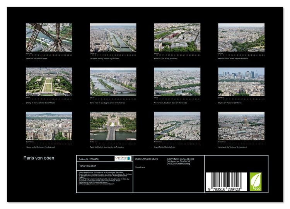Click 'Artikel-Nr. 2086456' text

point(89,159)
